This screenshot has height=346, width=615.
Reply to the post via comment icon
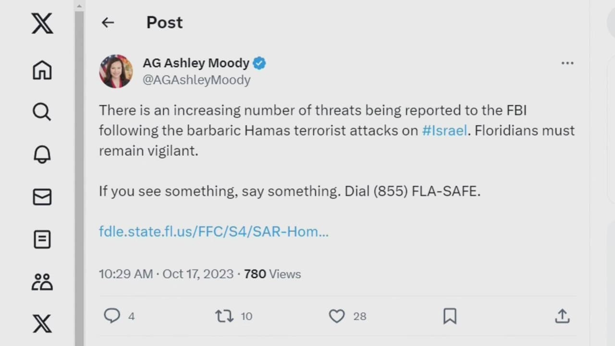click(x=112, y=316)
